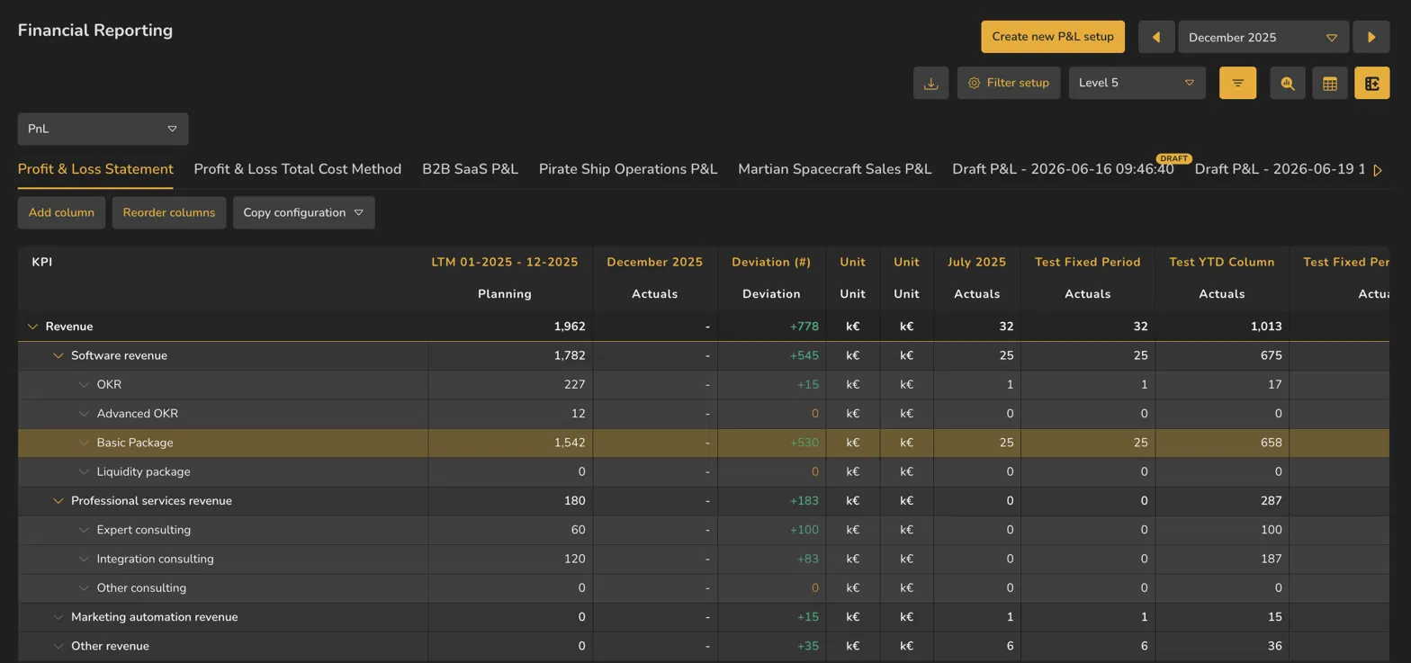This screenshot has width=1411, height=663.
Task: Click Basic Package YTD value 658
Action: (x=1271, y=443)
